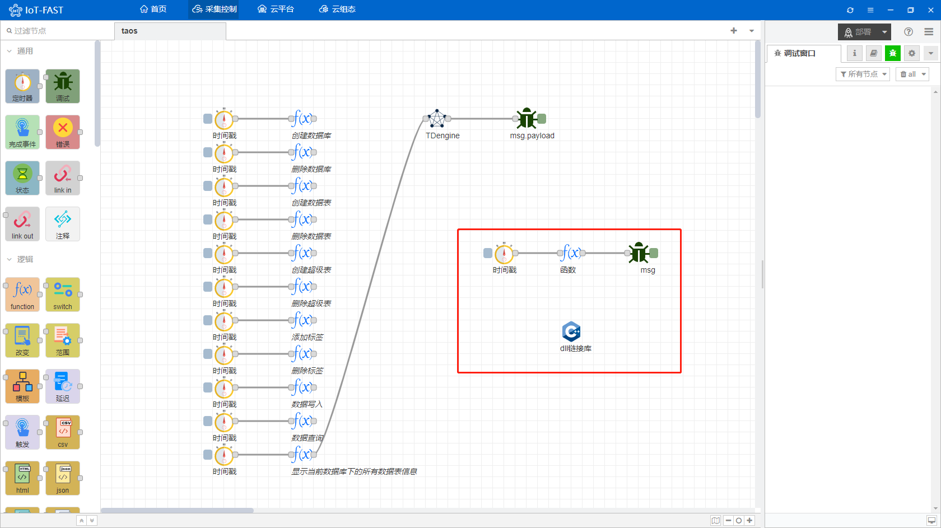Click the 创建数据库 function node

coord(302,119)
